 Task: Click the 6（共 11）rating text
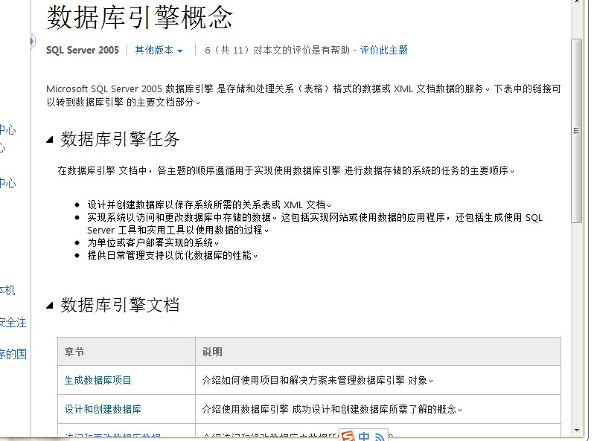277,50
